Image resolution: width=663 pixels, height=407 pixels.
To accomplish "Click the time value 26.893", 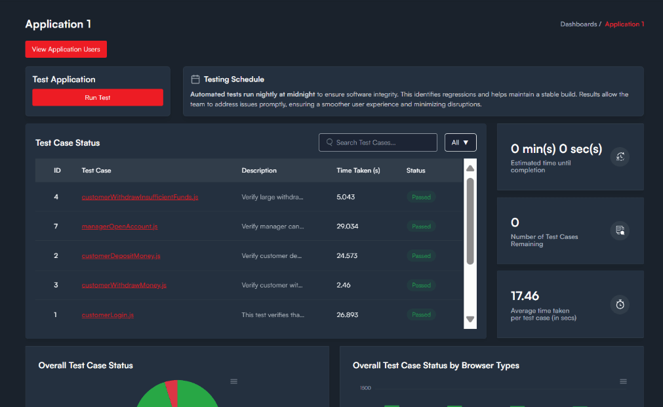I will click(x=347, y=315).
